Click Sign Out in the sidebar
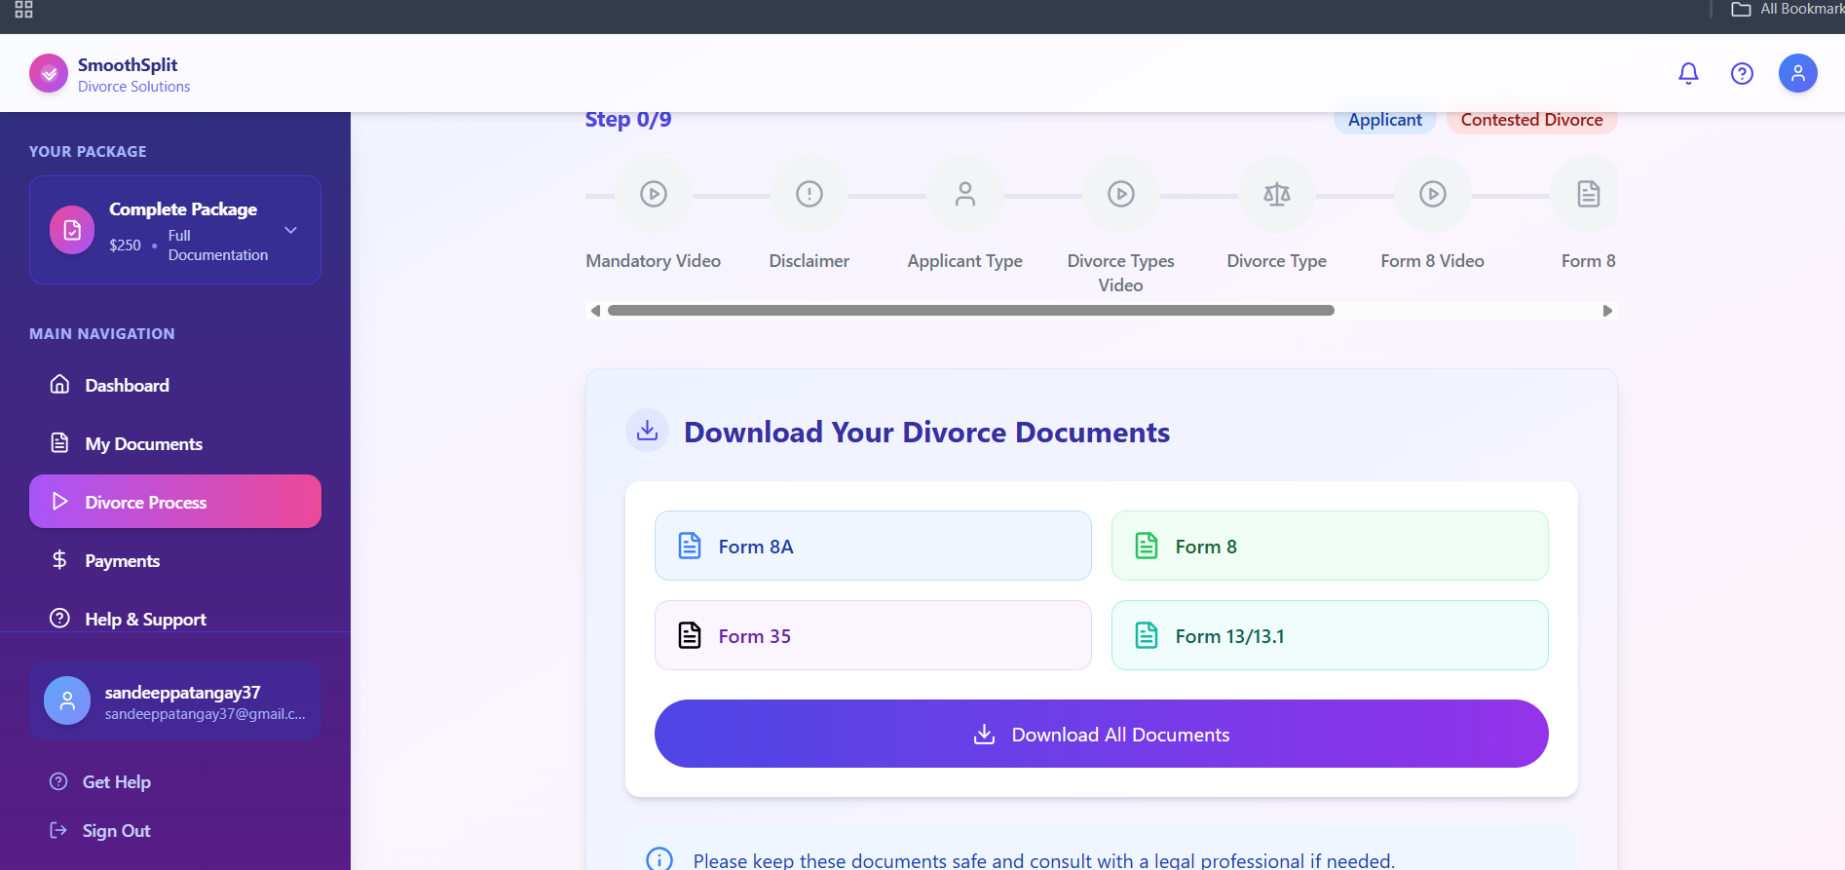This screenshot has height=870, width=1845. [116, 830]
